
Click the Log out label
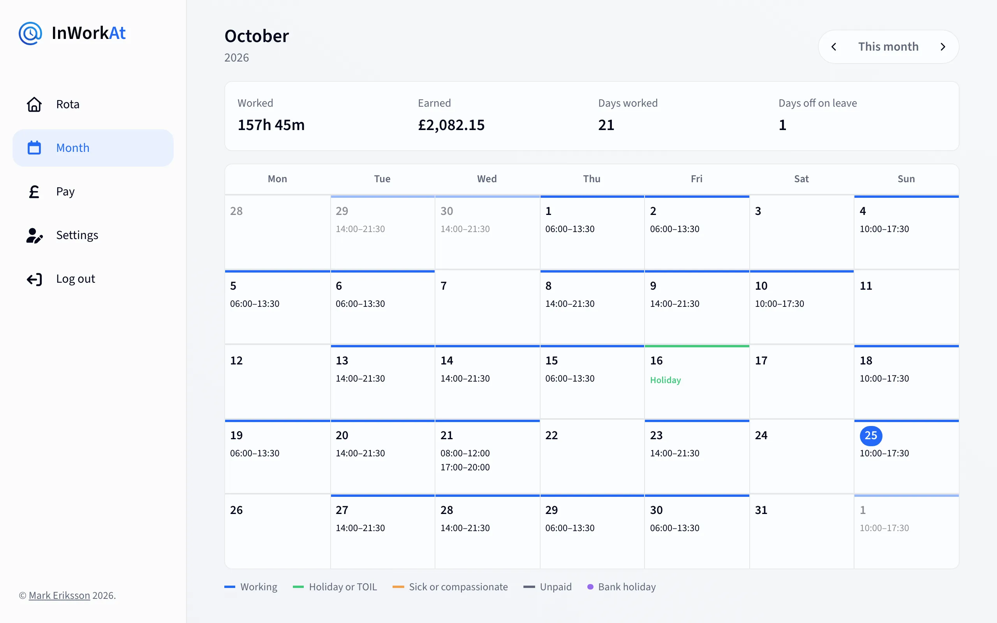point(76,279)
